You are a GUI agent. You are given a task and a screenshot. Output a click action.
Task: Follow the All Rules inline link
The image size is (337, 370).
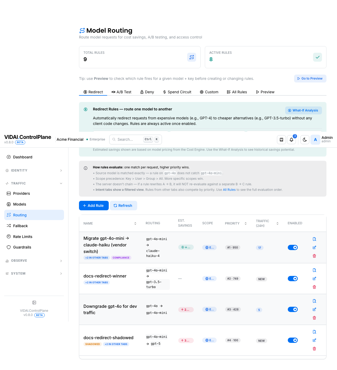click(x=229, y=190)
